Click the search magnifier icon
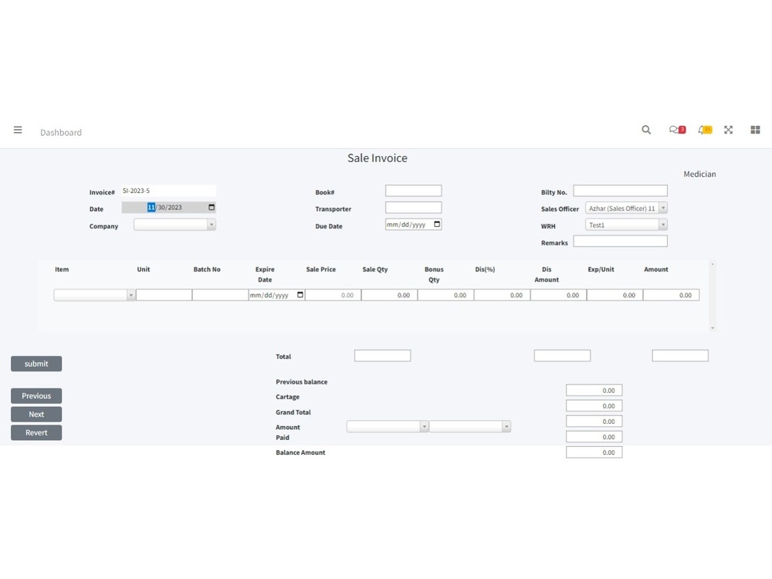 click(x=646, y=130)
